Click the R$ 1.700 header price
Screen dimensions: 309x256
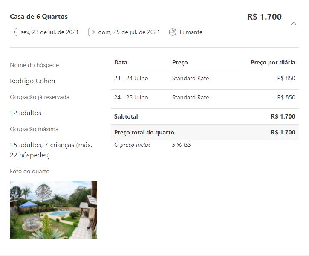264,17
